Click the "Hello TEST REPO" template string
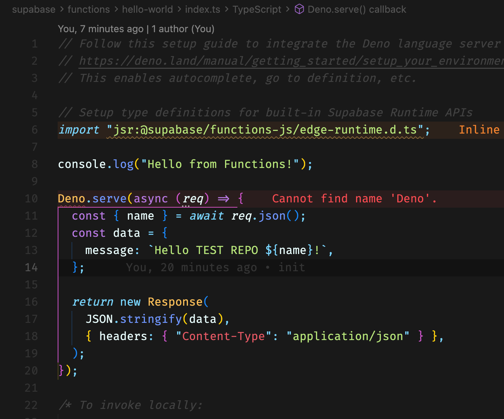 pos(206,250)
